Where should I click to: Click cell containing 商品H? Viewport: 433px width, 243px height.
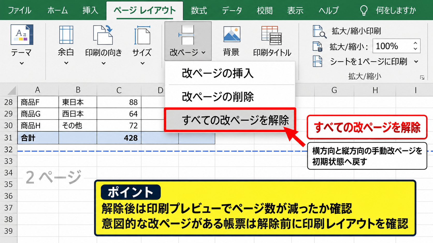click(38, 126)
